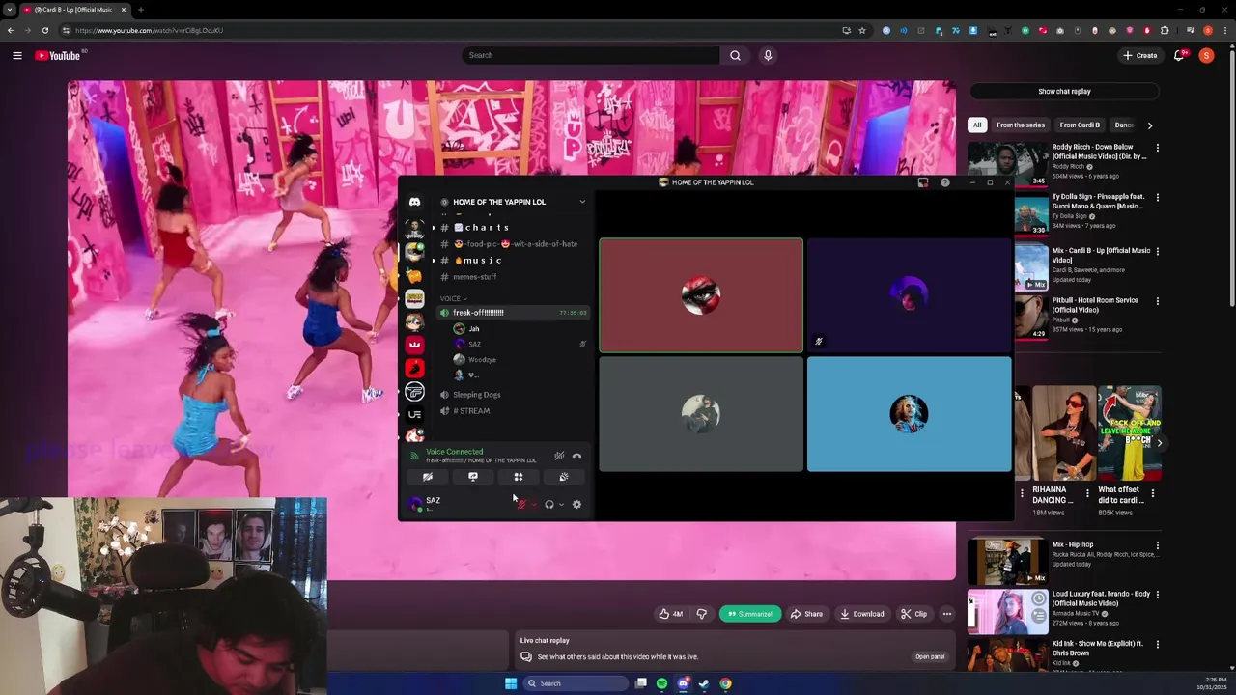
Task: Start voice search with microphone icon
Action: 768,55
